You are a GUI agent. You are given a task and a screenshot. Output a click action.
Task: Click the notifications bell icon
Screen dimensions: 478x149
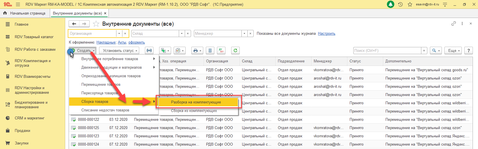(391, 5)
